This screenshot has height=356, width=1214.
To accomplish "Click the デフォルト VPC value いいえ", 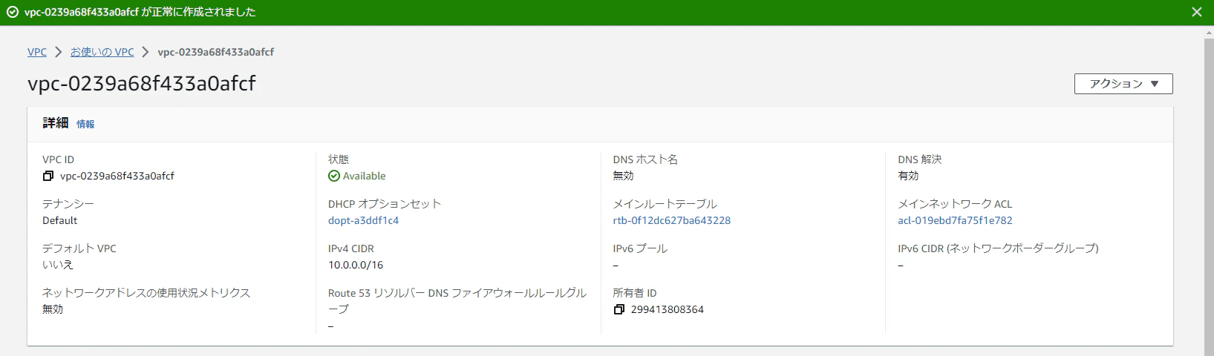I will (x=58, y=265).
